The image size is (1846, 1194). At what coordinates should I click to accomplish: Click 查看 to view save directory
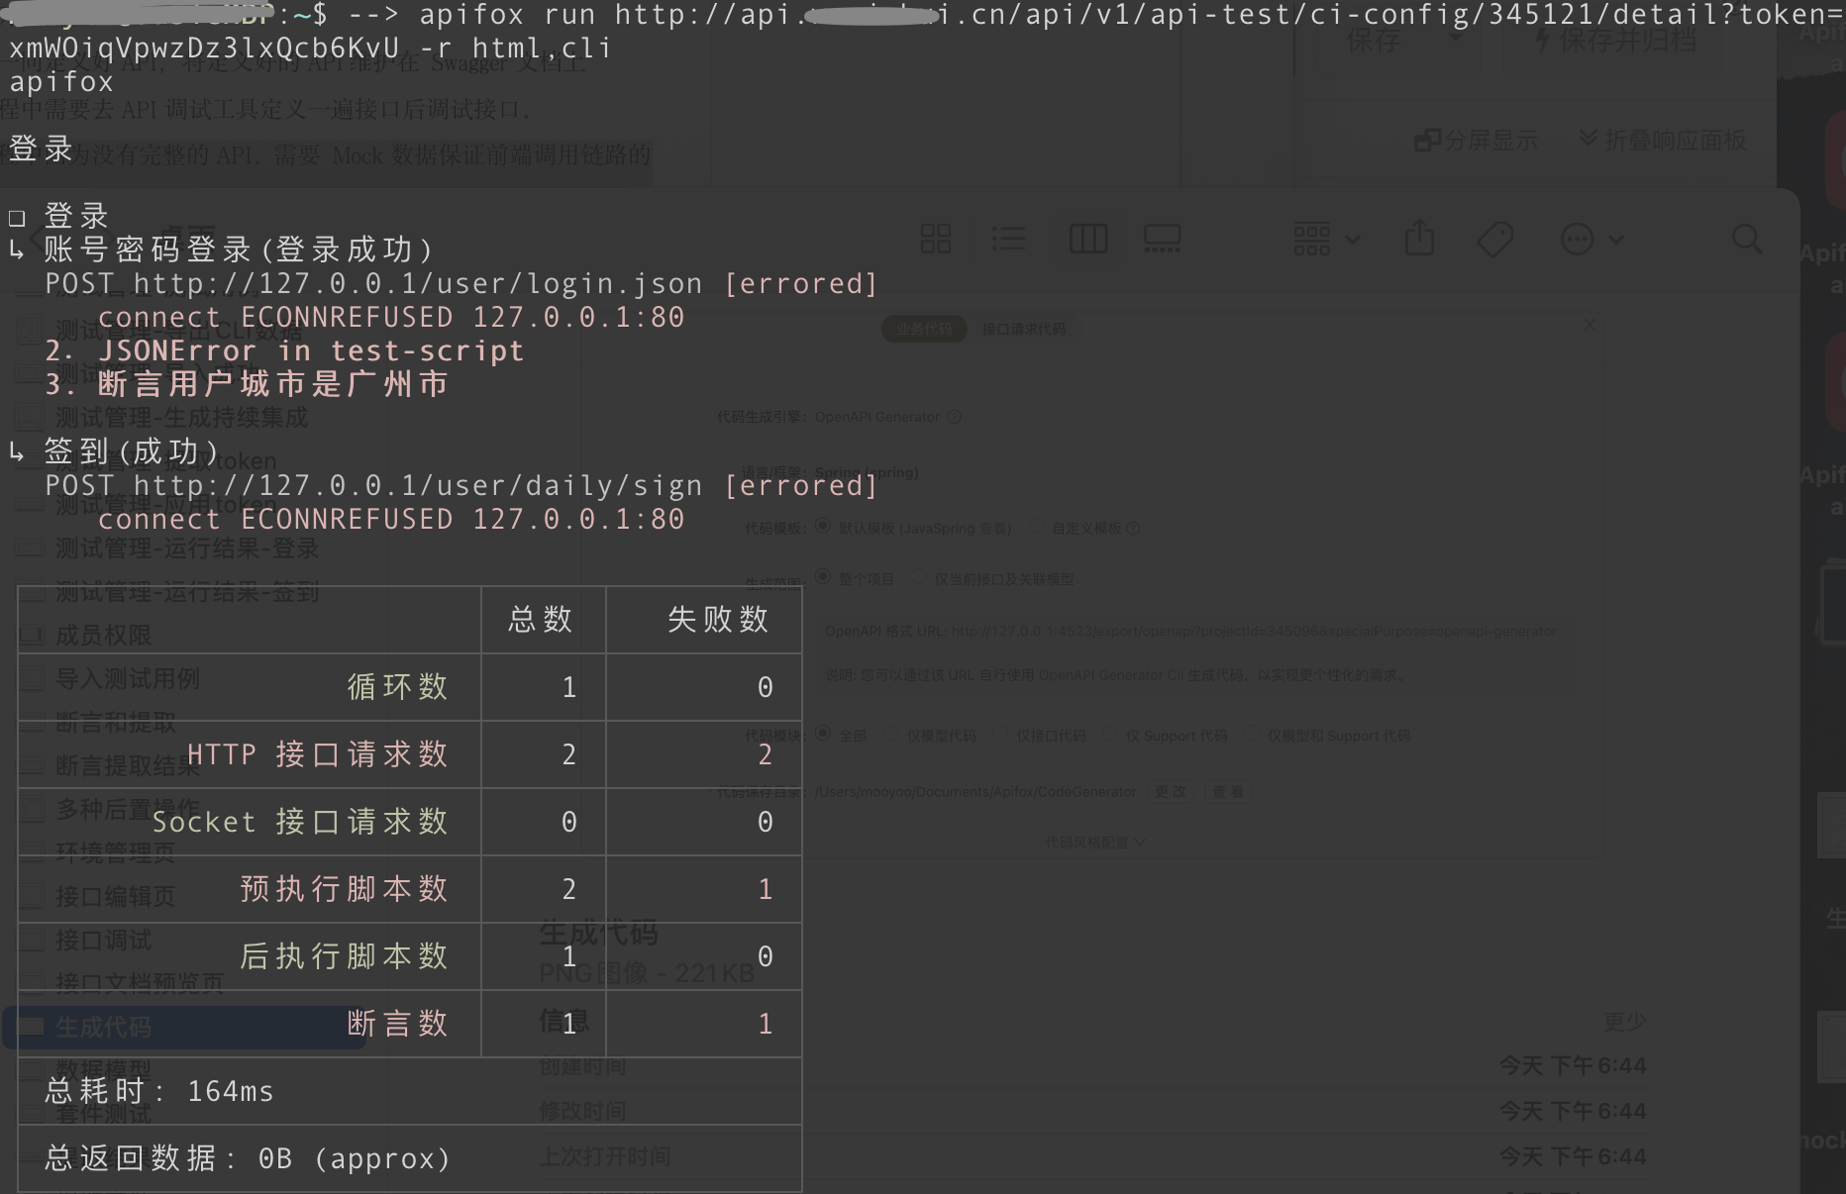coord(1227,792)
